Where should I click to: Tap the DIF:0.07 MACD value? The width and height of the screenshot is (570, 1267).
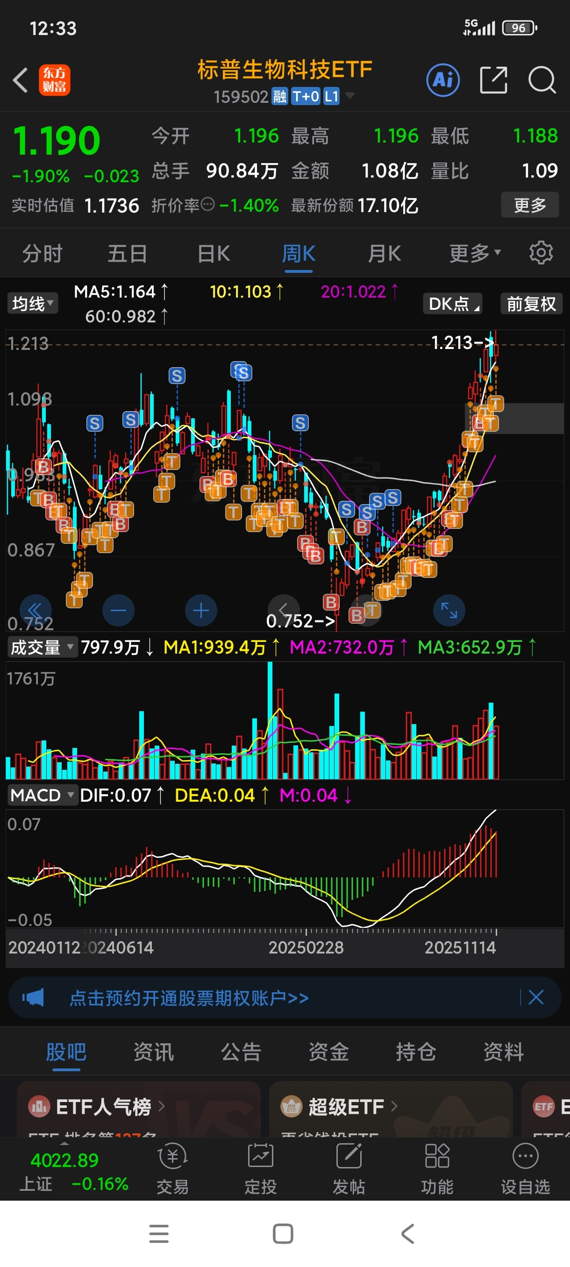[x=121, y=795]
